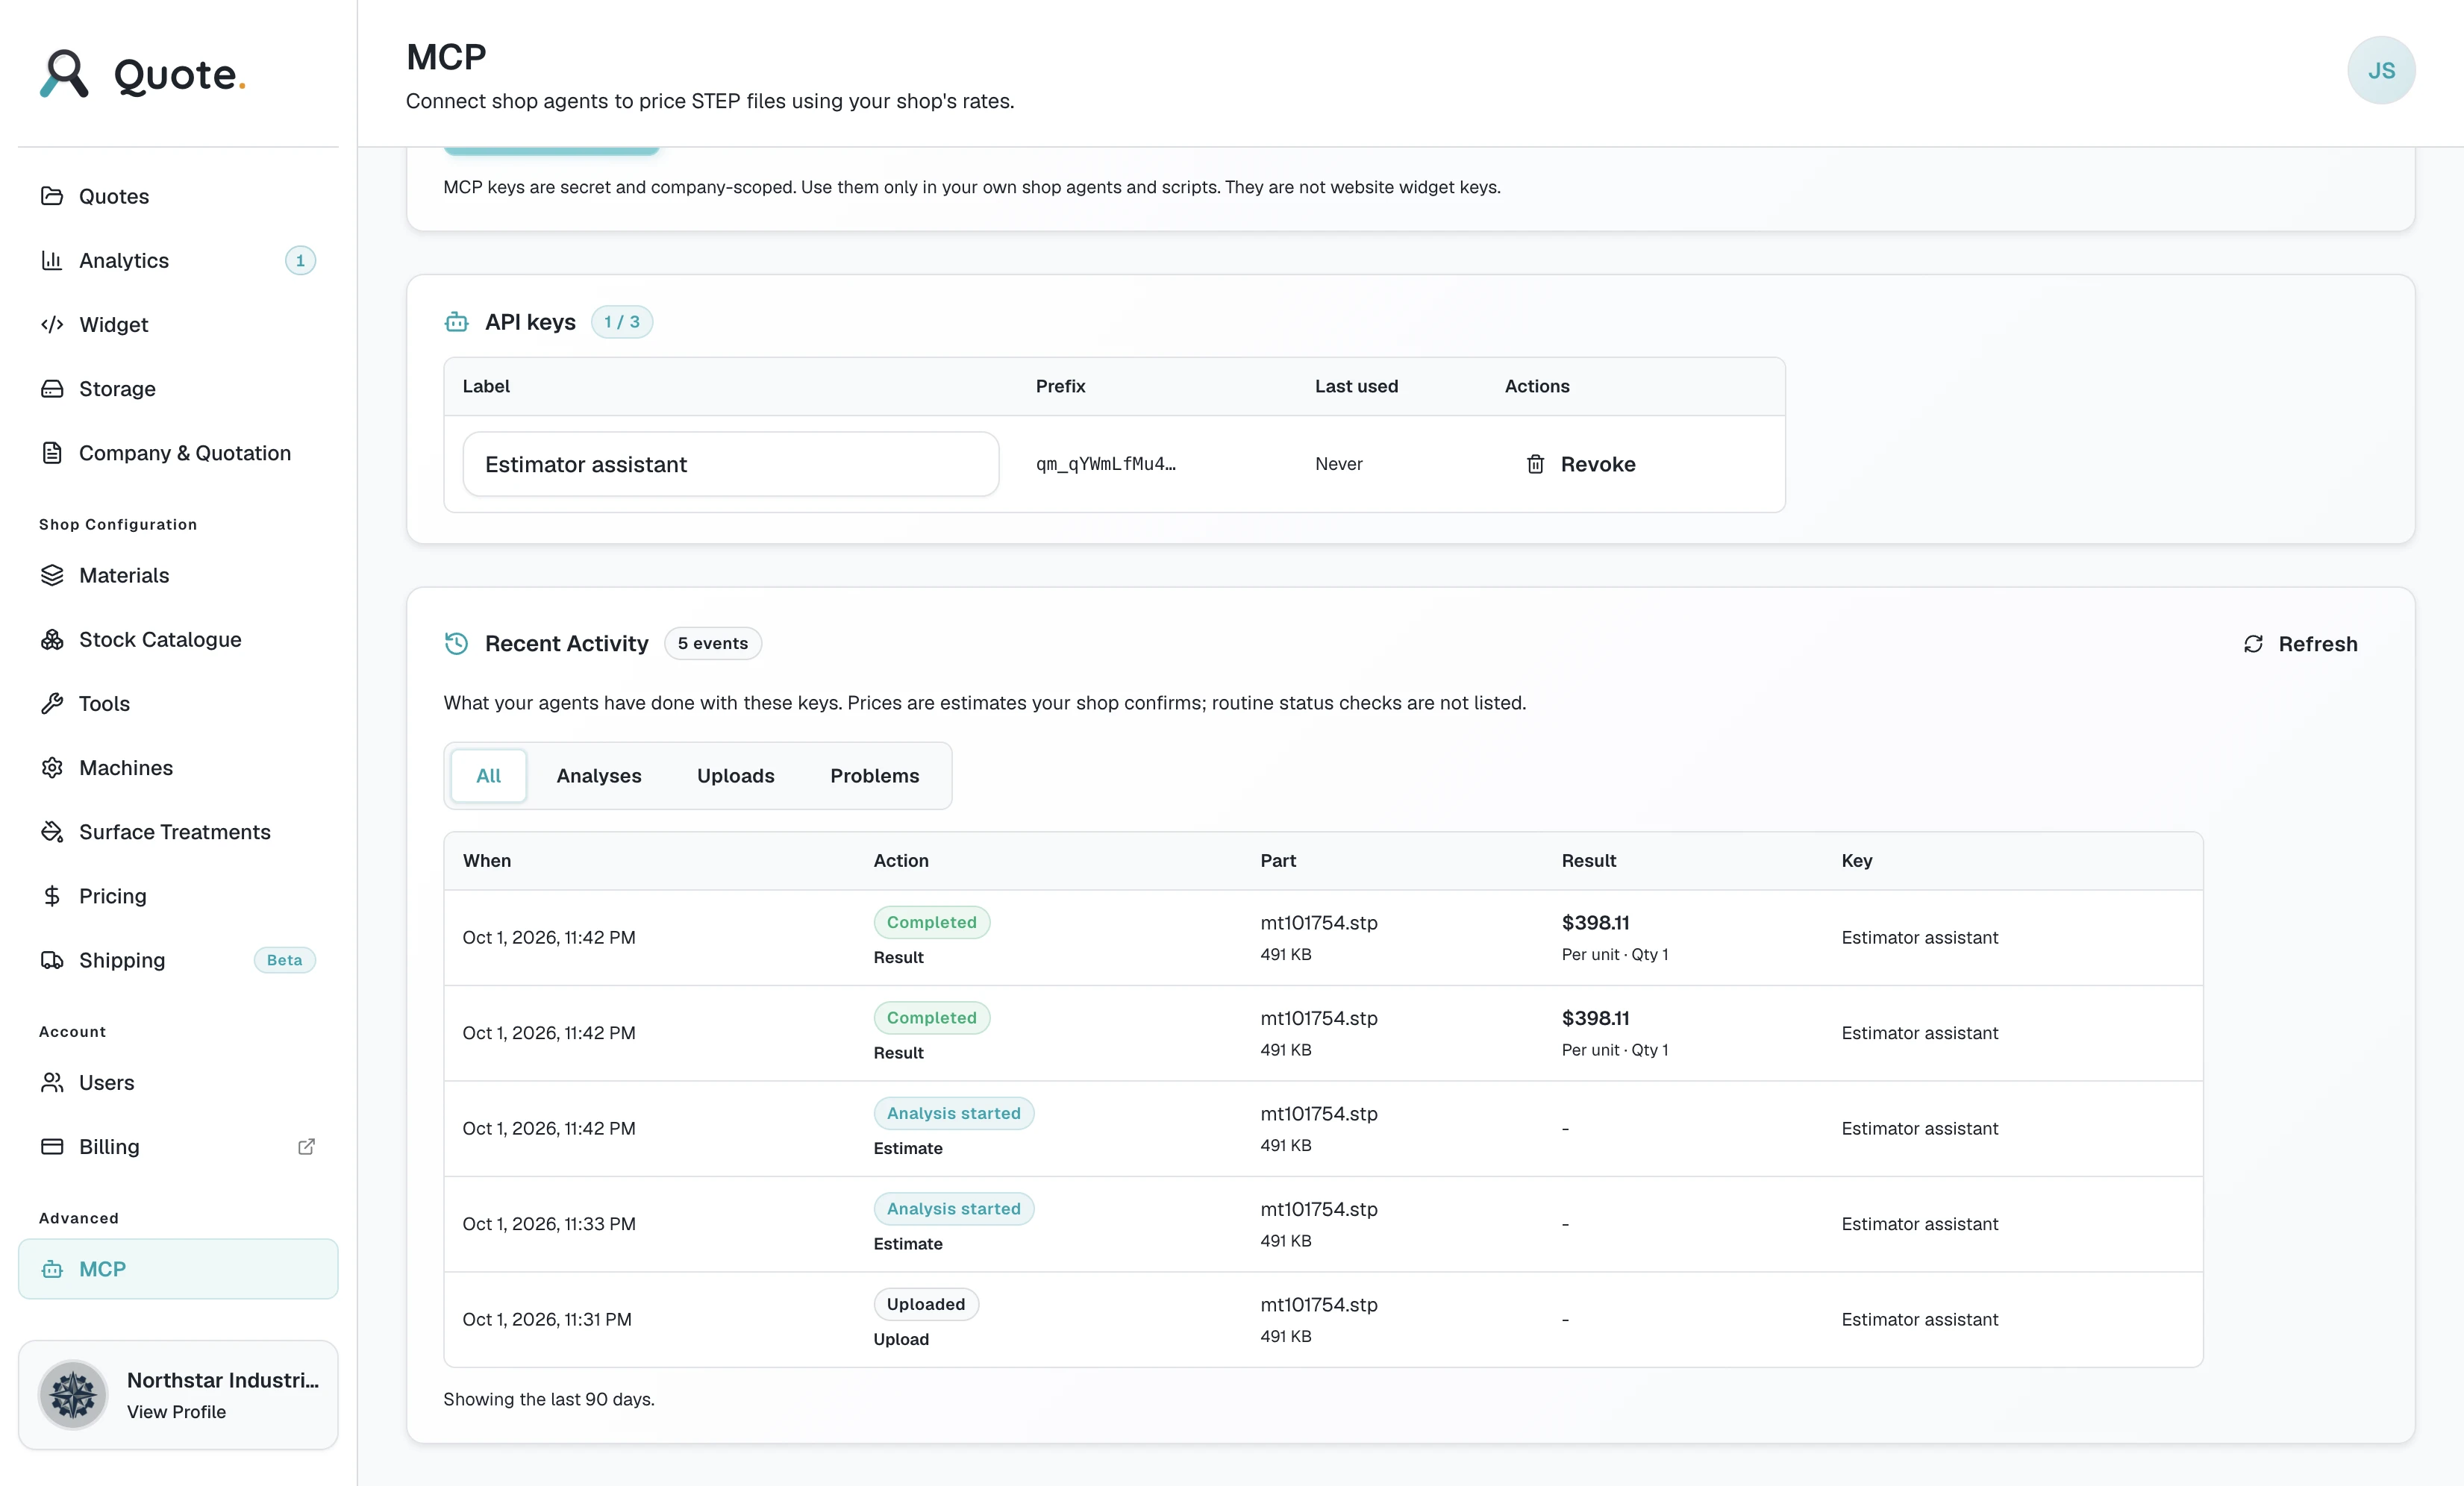
Task: Click the Never last used cell
Action: pos(1338,464)
